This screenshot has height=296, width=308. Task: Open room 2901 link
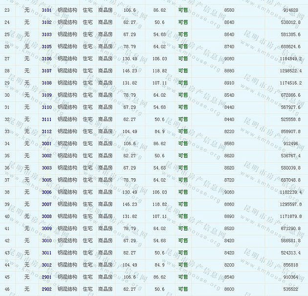coord(46,277)
